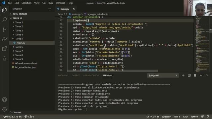
Task: Maximize the panel with up chevron
Action: [x=201, y=75]
